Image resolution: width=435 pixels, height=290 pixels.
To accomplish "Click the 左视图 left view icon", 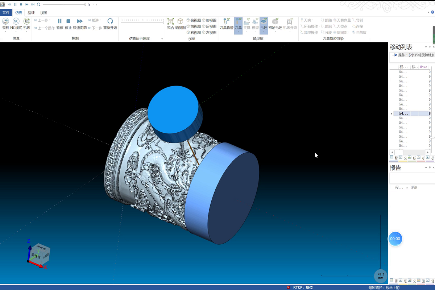I will (209, 32).
